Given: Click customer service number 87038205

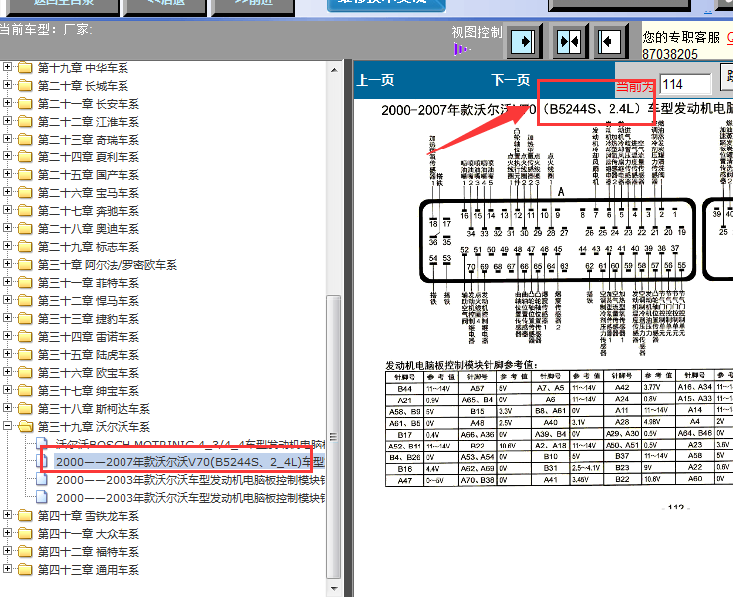Looking at the screenshot, I should (670, 54).
